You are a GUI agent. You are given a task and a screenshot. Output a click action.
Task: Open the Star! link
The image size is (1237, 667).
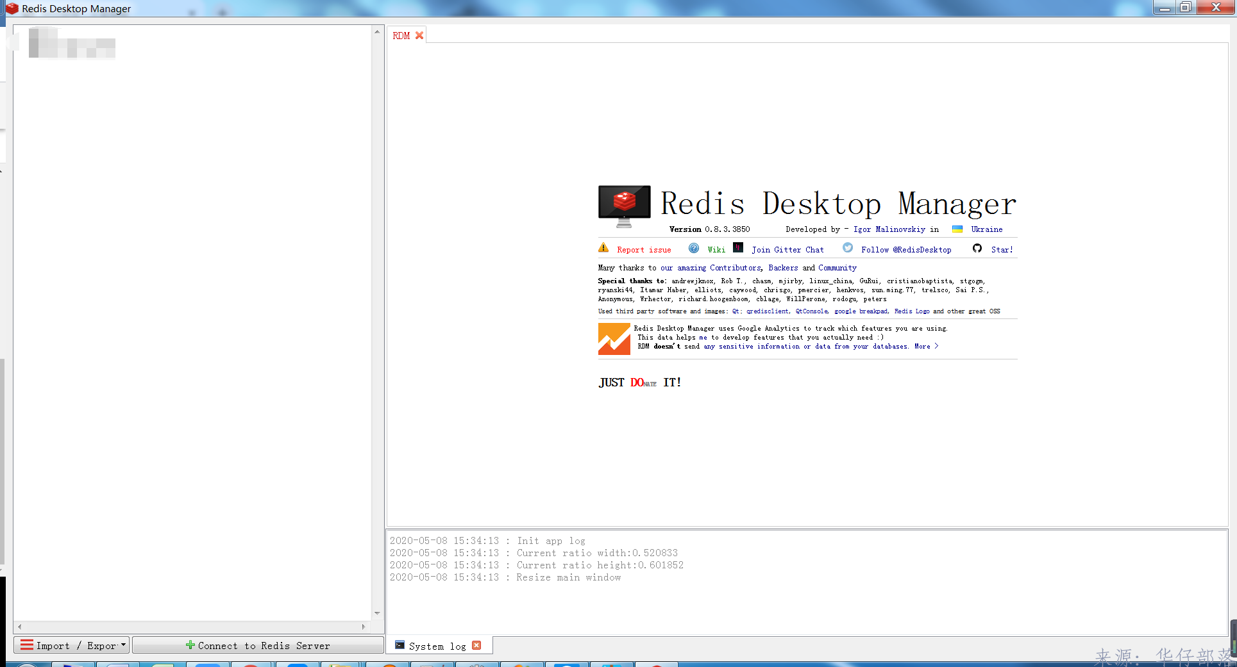point(1002,250)
